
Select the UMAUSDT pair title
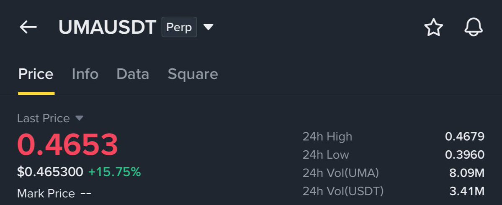click(107, 27)
